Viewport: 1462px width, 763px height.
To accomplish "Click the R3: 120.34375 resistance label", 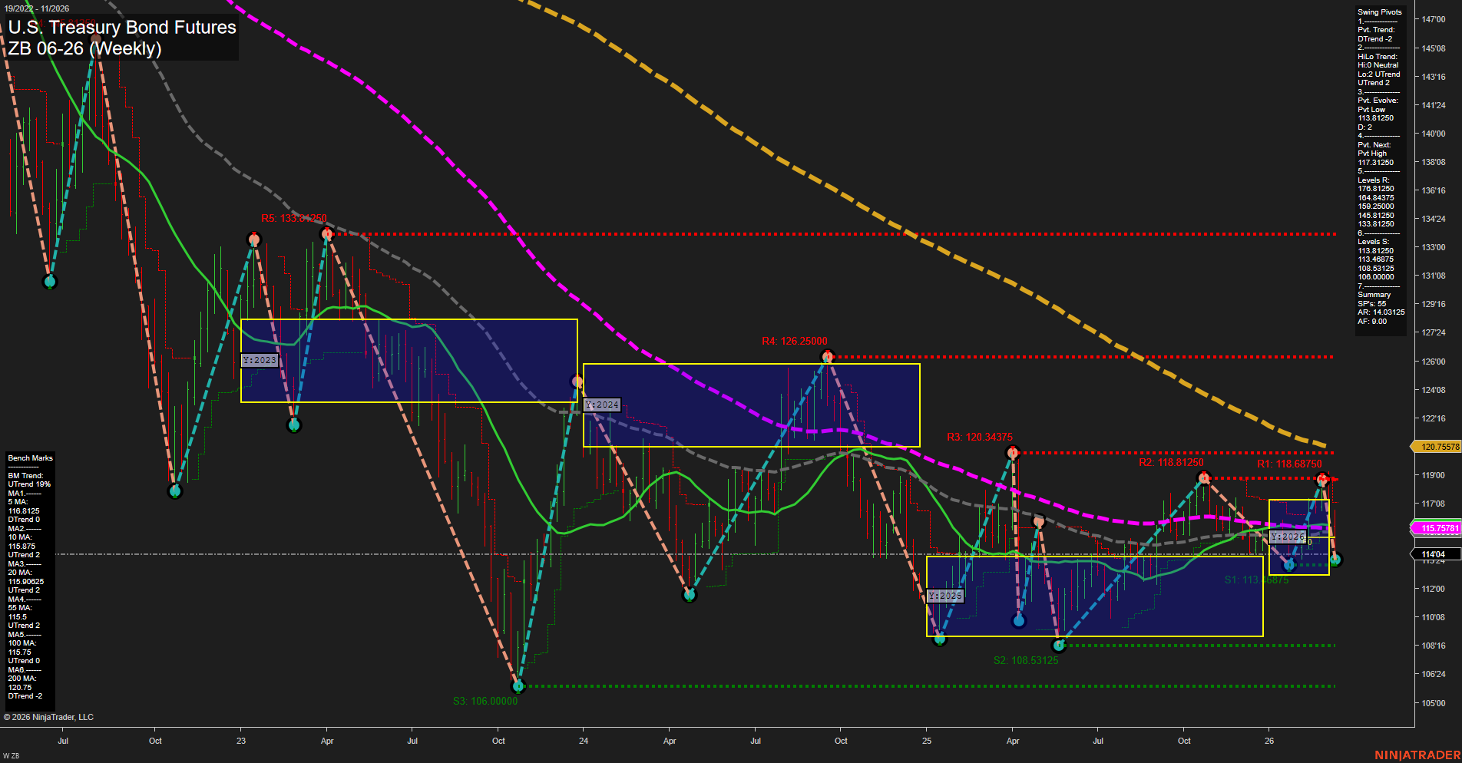I will click(981, 435).
